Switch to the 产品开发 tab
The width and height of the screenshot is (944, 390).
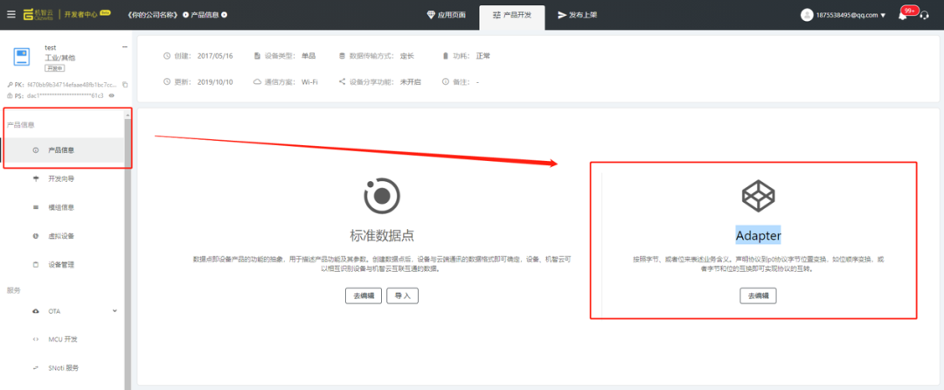coord(511,15)
